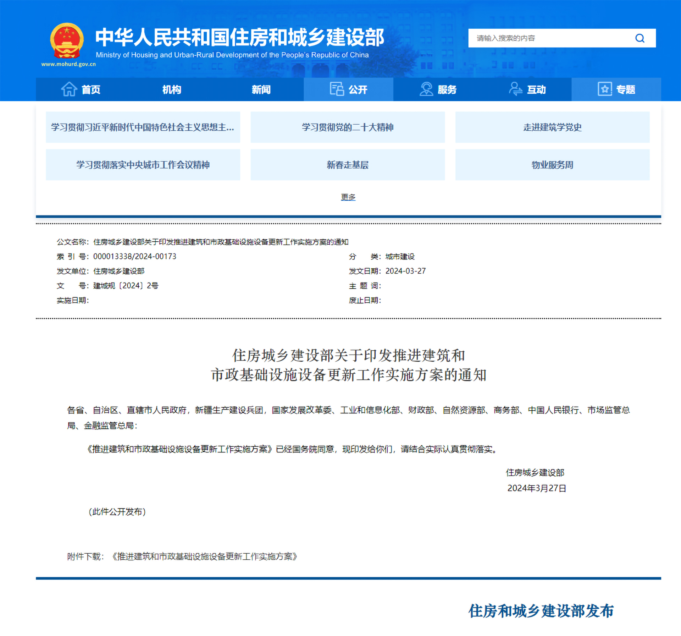Click the ministry name title banner
Image resolution: width=681 pixels, height=636 pixels.
tap(239, 37)
